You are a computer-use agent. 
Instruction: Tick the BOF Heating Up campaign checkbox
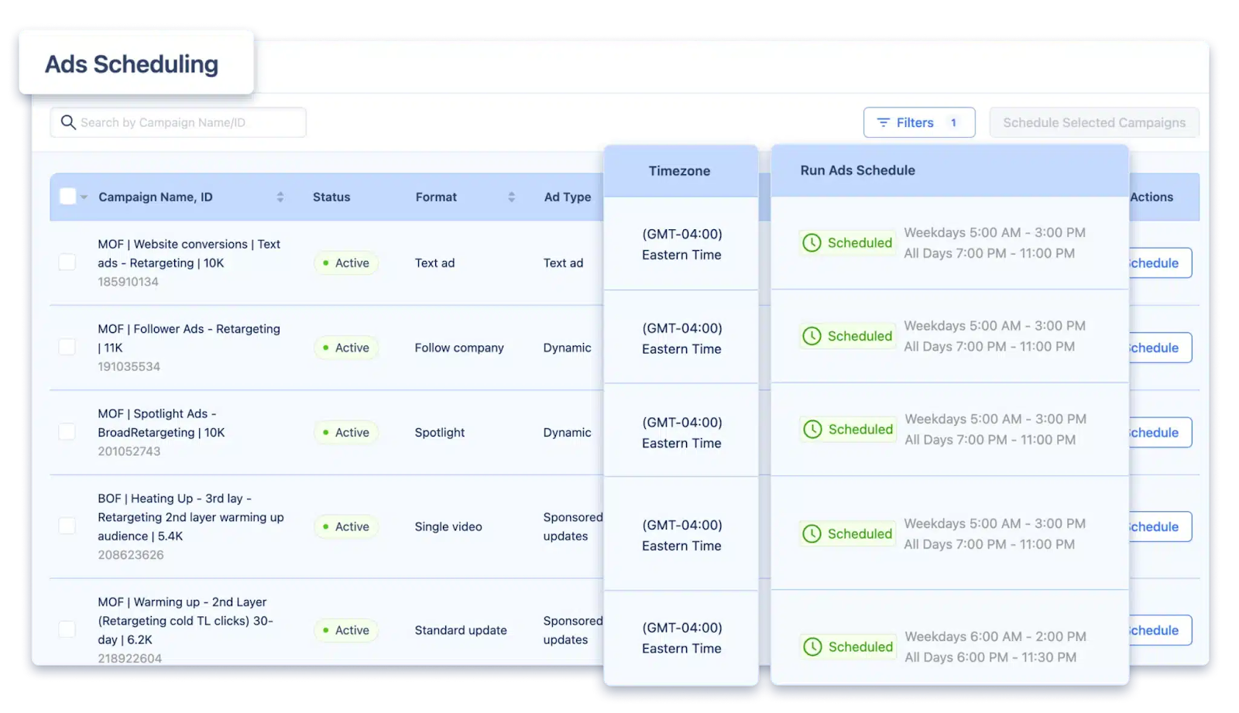click(x=67, y=526)
